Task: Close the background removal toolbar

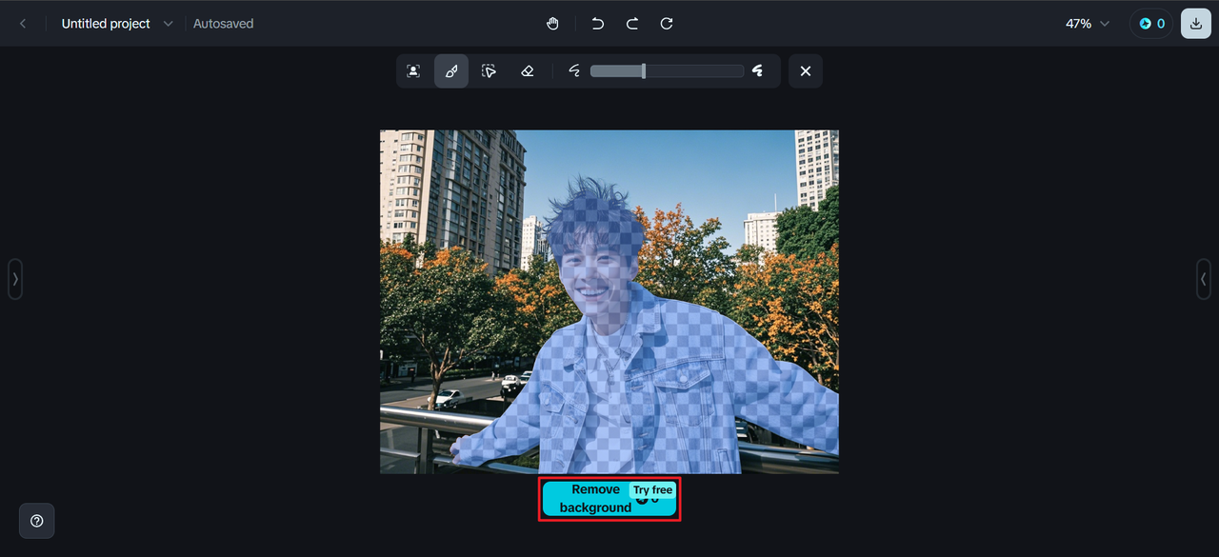Action: (806, 71)
